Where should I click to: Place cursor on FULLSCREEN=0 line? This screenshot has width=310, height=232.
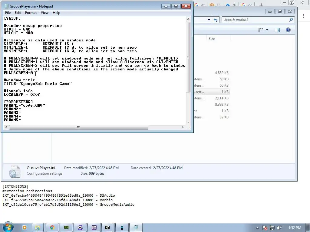18,73
